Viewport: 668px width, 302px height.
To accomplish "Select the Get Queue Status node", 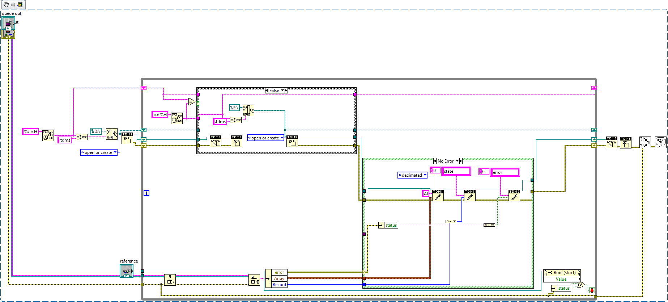I will (x=170, y=280).
